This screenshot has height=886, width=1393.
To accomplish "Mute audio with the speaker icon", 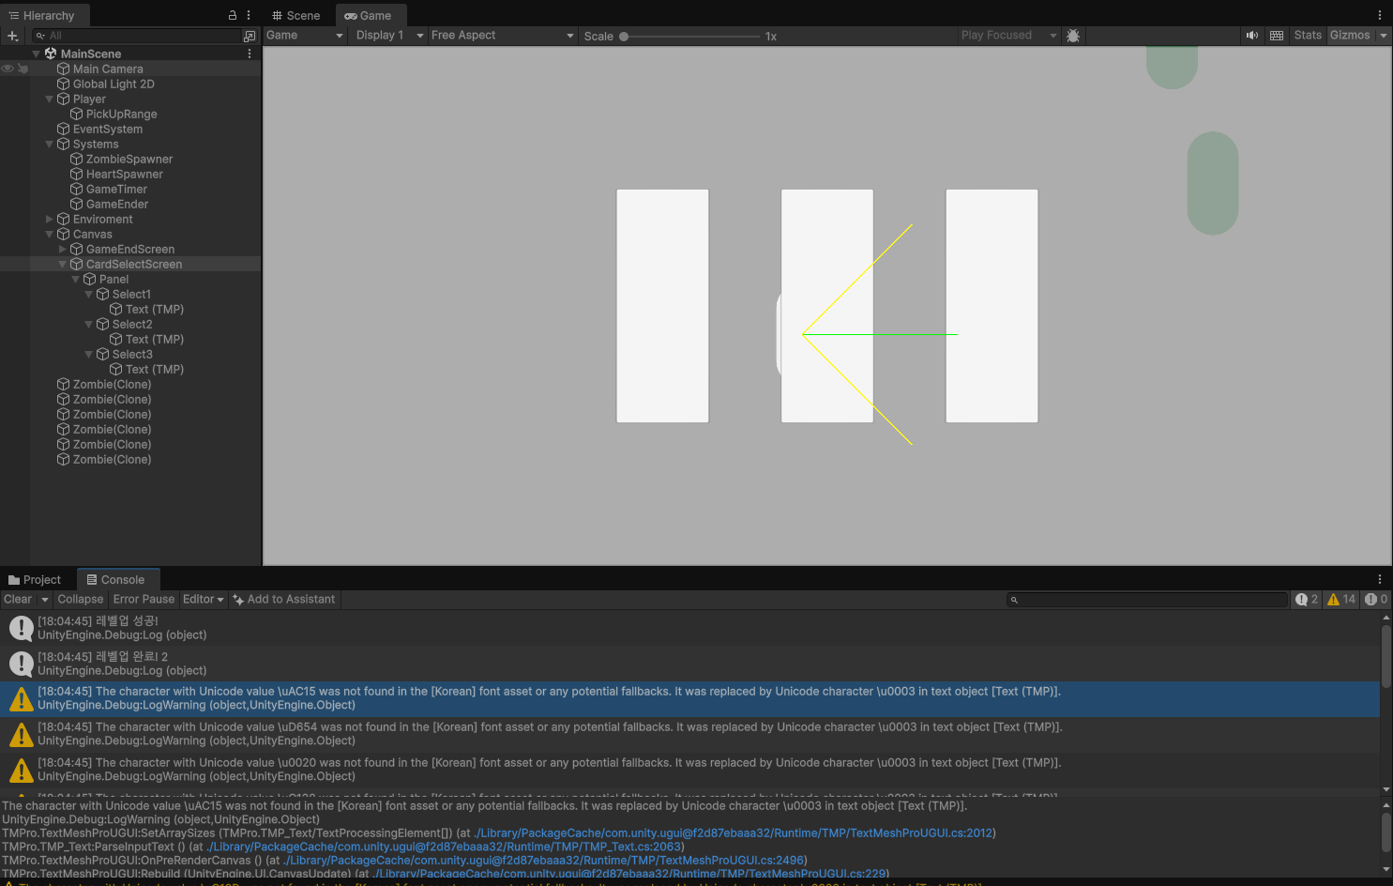I will [1252, 36].
